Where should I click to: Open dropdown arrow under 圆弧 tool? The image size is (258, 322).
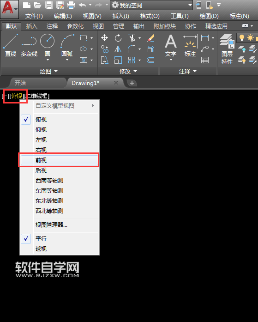click(x=67, y=60)
